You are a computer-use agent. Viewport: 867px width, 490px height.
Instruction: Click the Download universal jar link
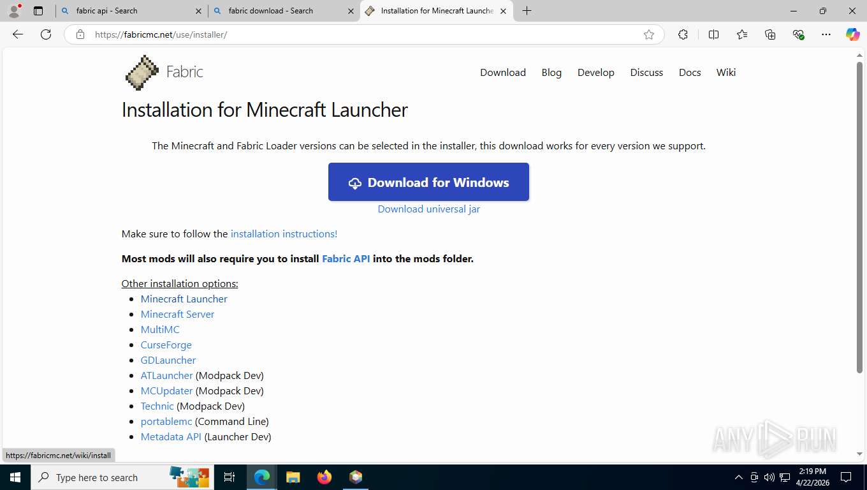(428, 209)
